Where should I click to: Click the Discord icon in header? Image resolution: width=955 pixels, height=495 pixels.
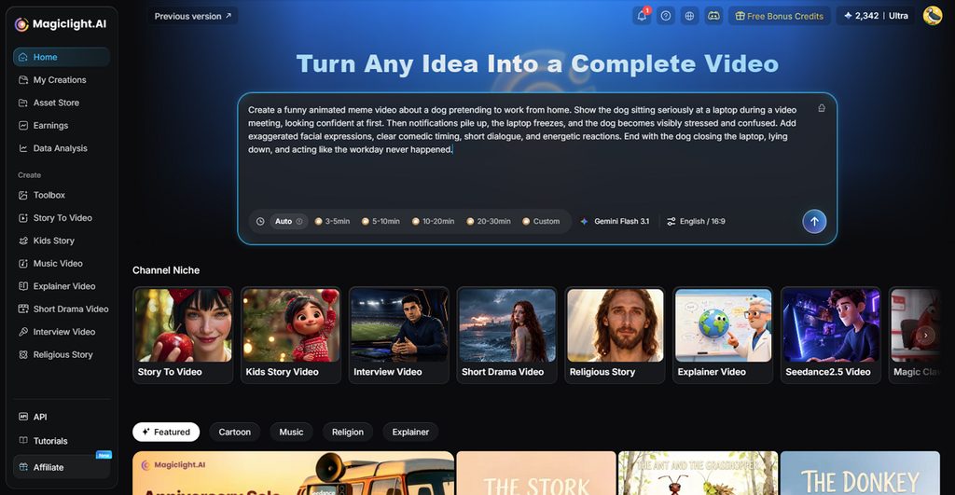point(713,16)
